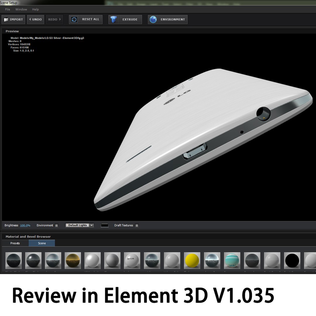
Task: Select the teal patterned sphere material
Action: coord(232,260)
